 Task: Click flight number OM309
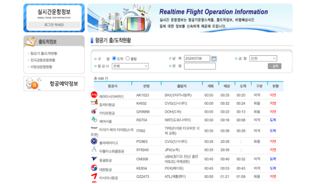coord(142,159)
